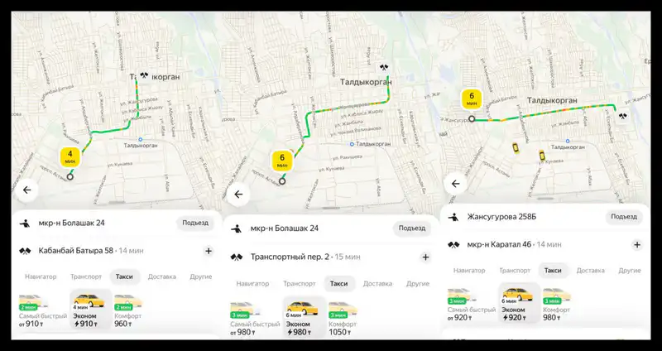Open Доставка tab under мкр-н Каратал 46
Image resolution: width=662 pixels, height=351 pixels.
click(x=590, y=270)
